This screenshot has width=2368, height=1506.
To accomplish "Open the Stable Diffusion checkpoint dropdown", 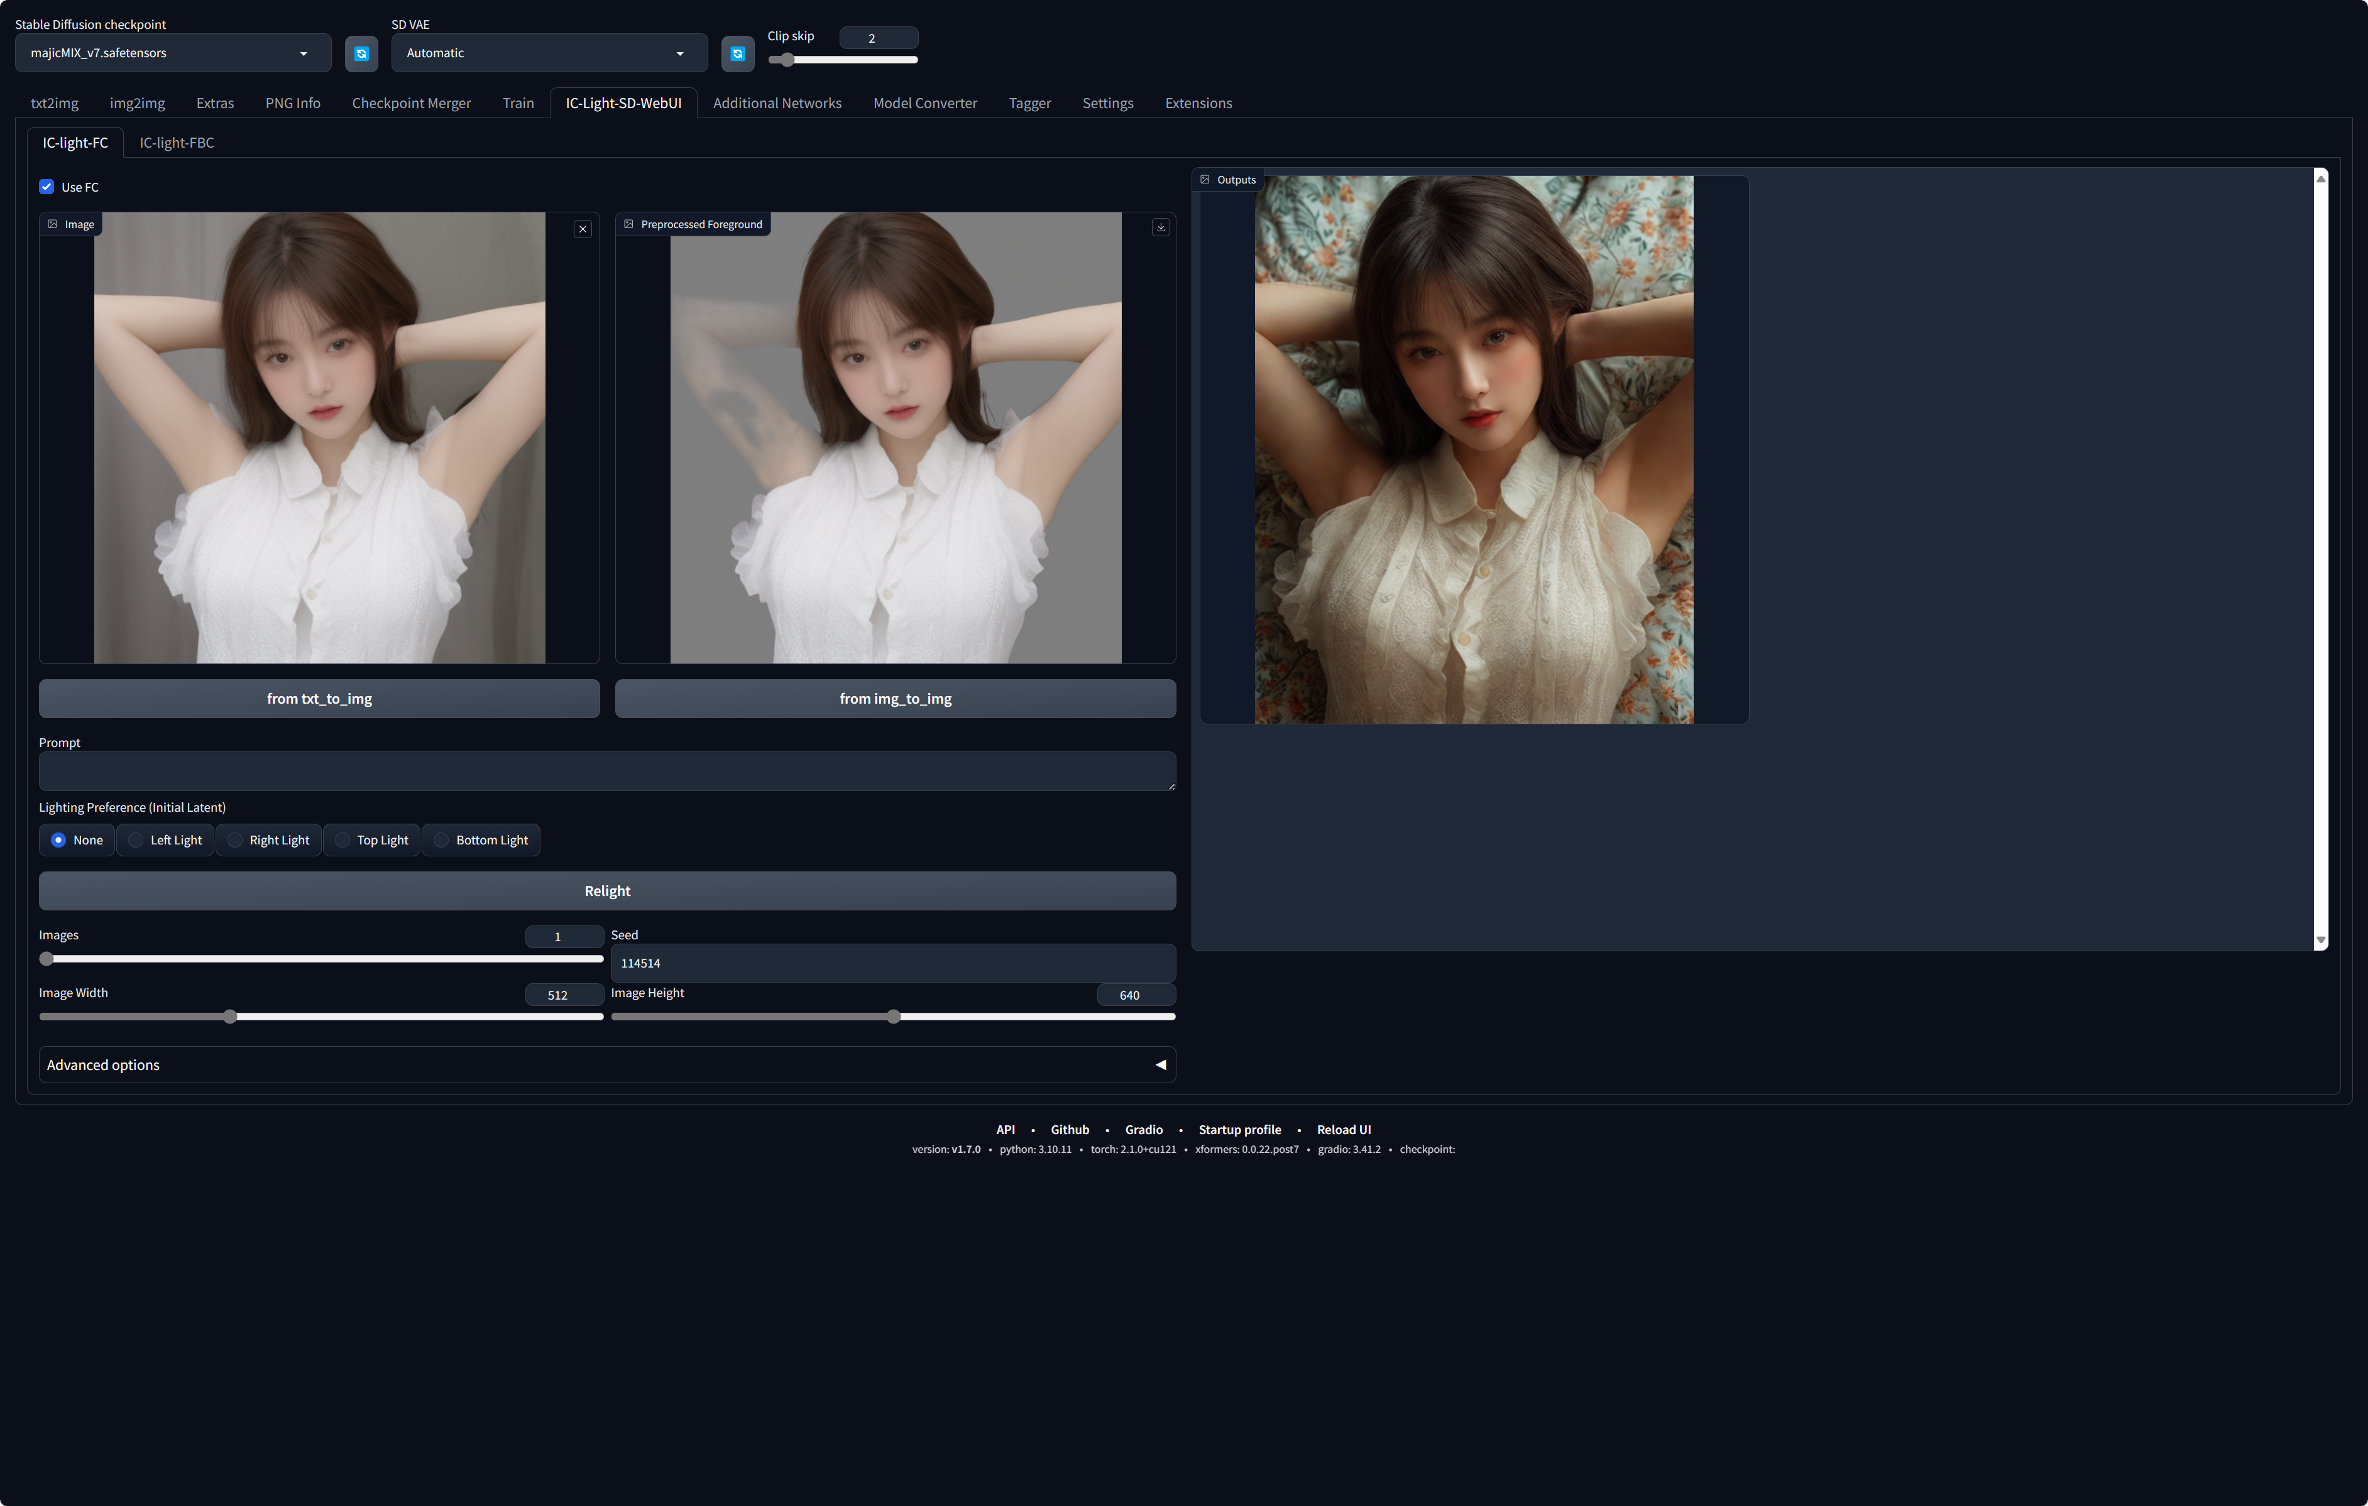I will click(173, 53).
